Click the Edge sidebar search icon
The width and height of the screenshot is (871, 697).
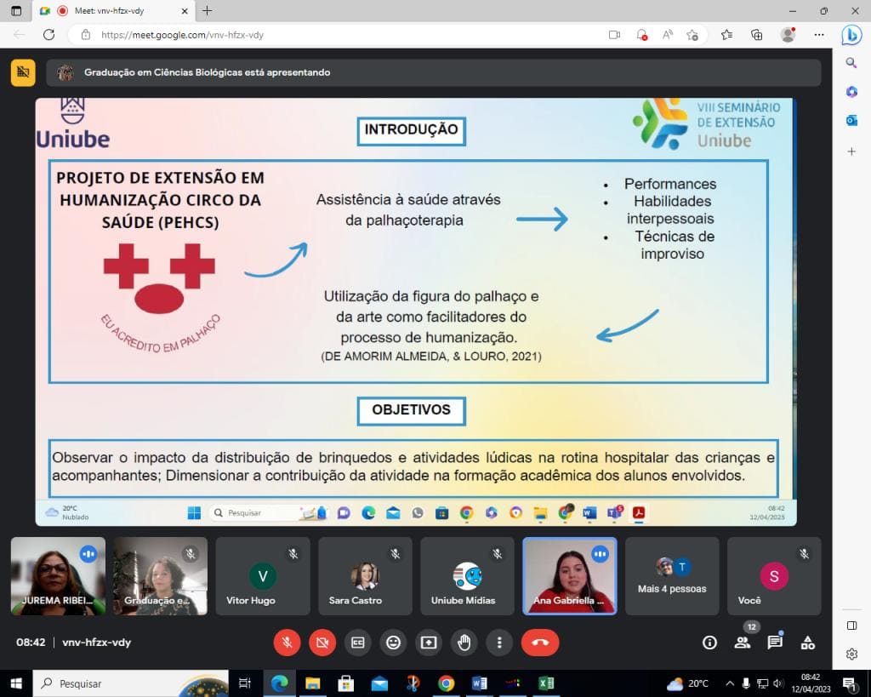pos(851,63)
